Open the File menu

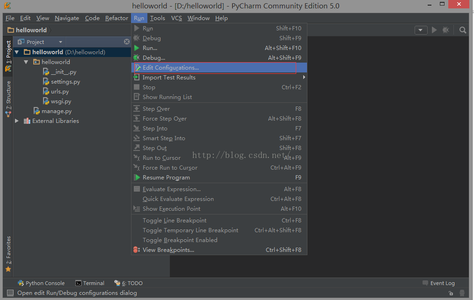[x=10, y=18]
